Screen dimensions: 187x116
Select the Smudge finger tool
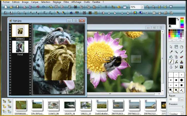click(x=176, y=67)
